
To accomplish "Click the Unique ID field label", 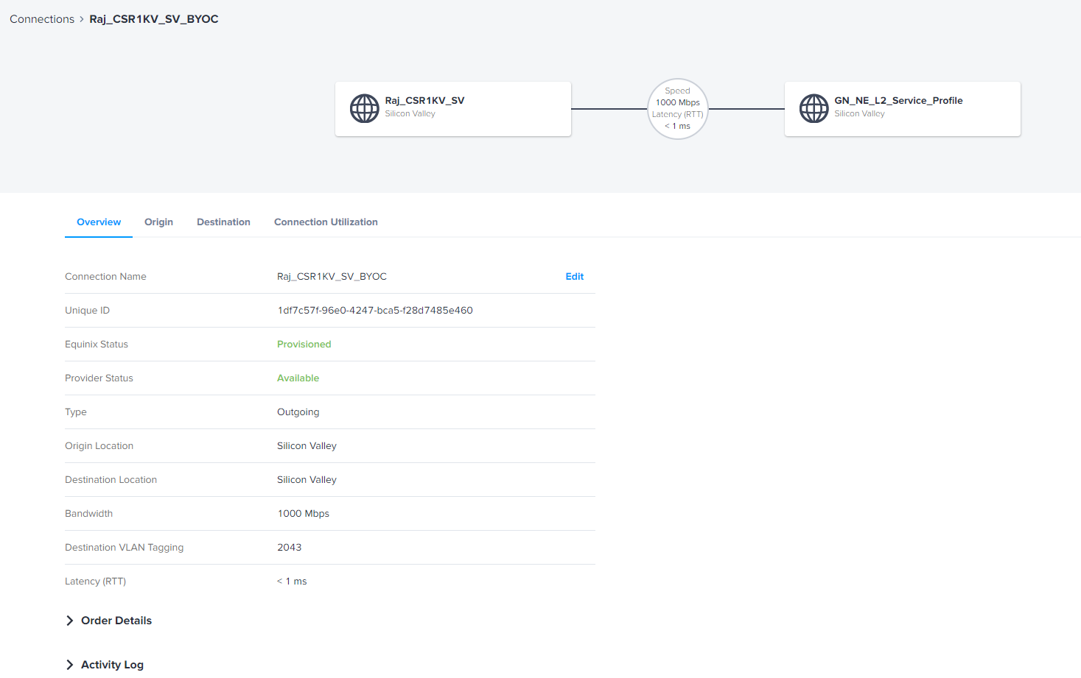I will click(x=87, y=311).
